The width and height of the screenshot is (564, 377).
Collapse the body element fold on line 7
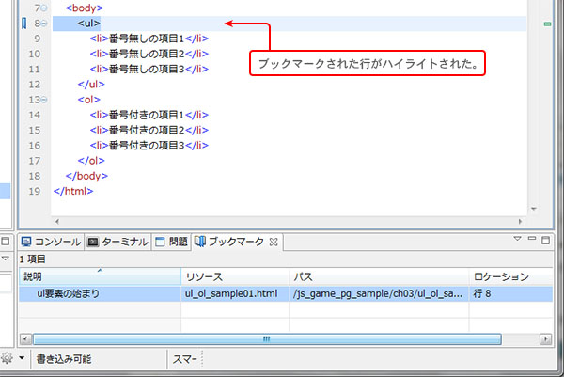point(44,8)
